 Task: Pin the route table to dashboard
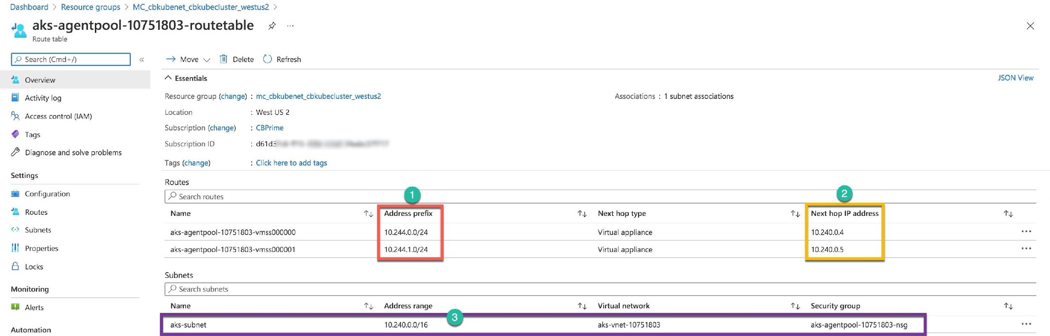point(272,26)
